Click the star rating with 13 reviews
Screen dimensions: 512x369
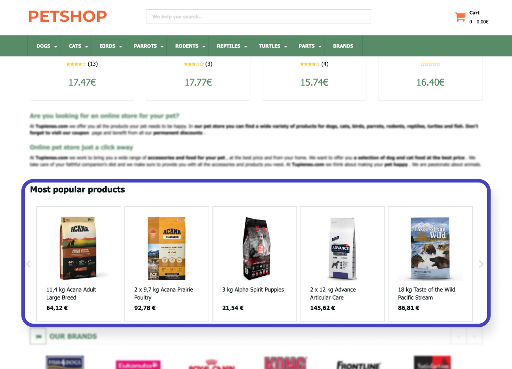tap(76, 64)
